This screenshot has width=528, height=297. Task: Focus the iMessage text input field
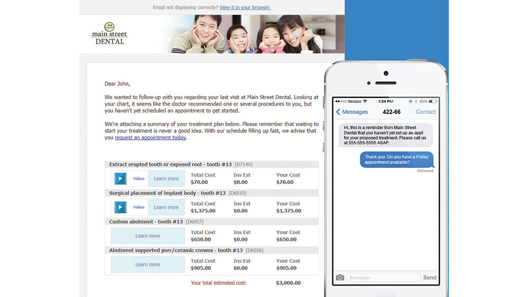[x=383, y=277]
